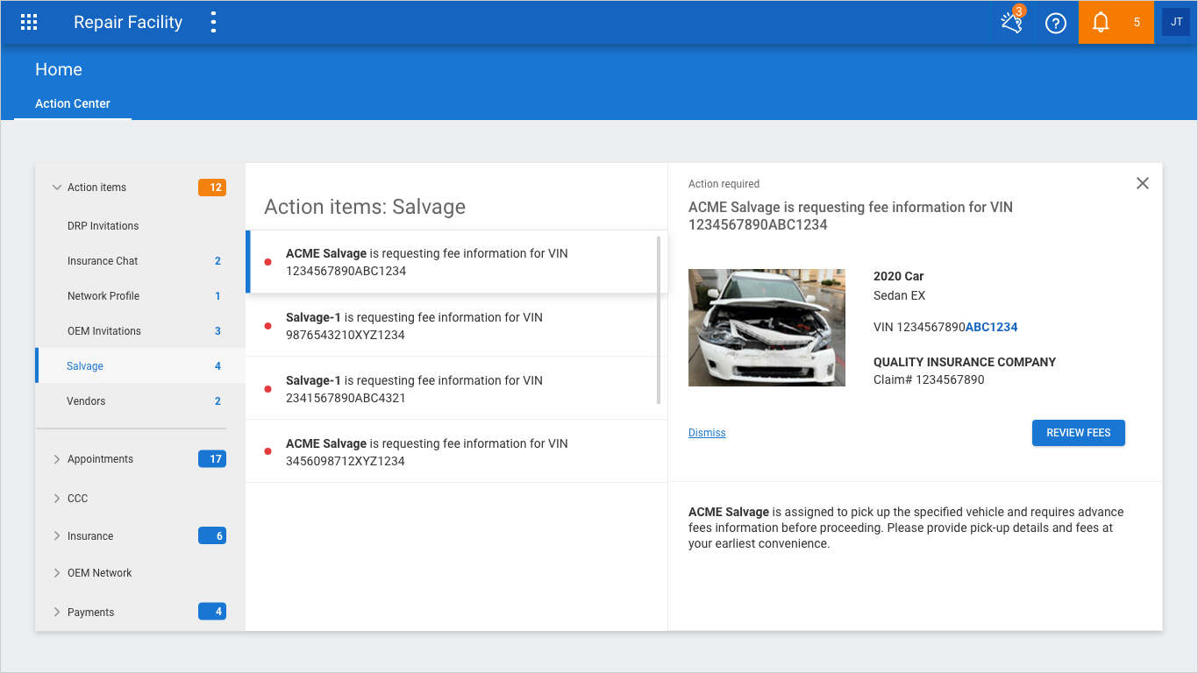This screenshot has height=673, width=1198.
Task: Expand the Insurance section chevron
Action: pyautogui.click(x=57, y=536)
